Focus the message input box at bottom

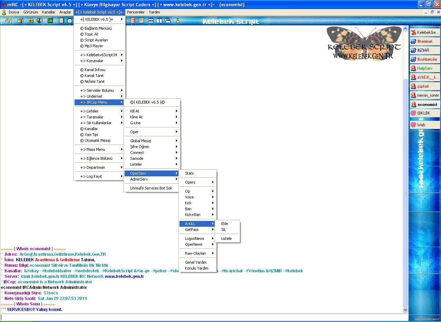(204, 317)
